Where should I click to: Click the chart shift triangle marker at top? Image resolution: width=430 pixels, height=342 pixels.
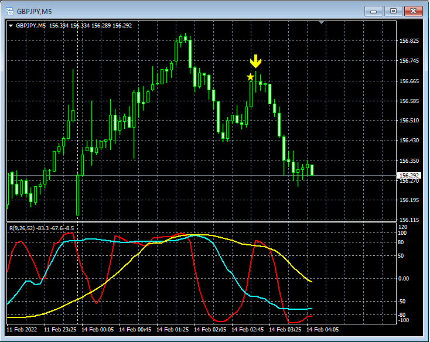[x=322, y=22]
